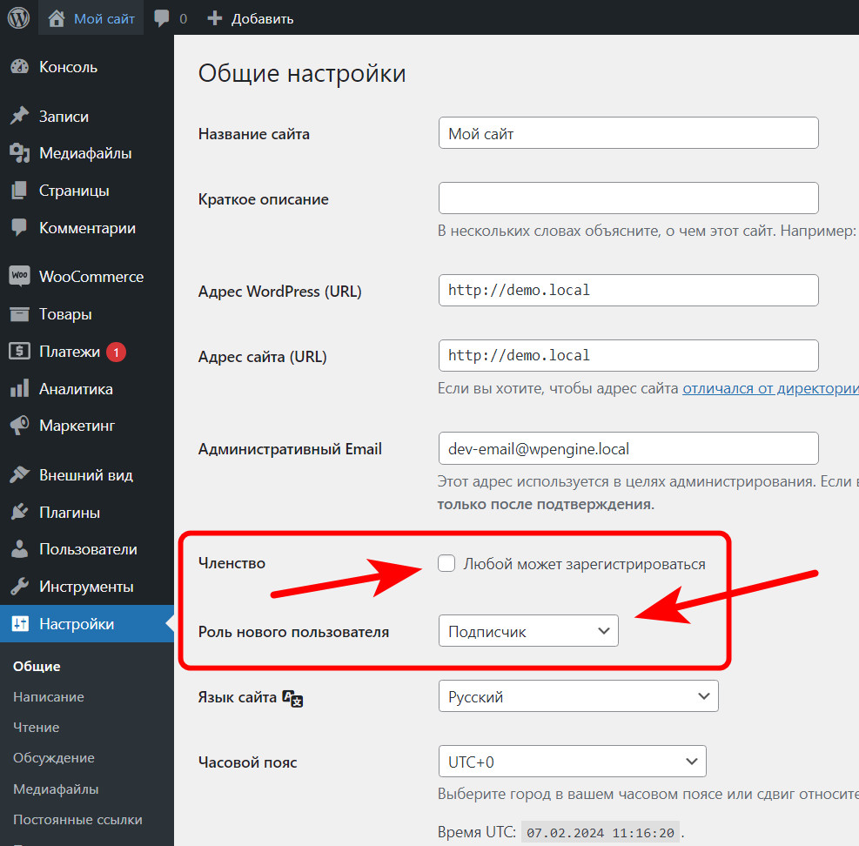Open the Часовой пояс UTC+0 dropdown
The width and height of the screenshot is (859, 846).
click(x=573, y=762)
